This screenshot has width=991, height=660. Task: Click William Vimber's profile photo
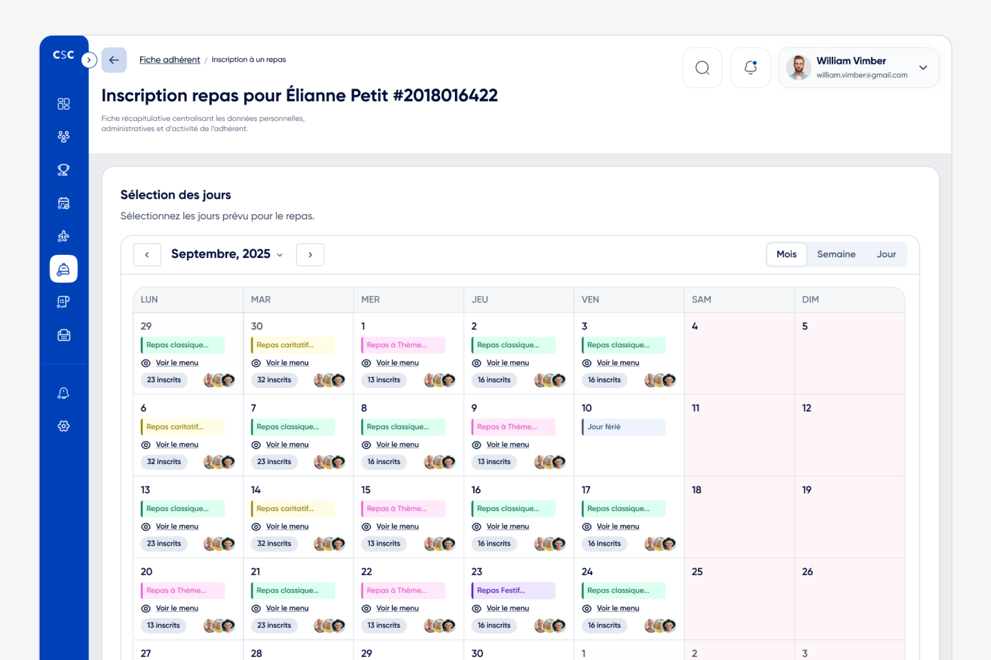(x=798, y=68)
